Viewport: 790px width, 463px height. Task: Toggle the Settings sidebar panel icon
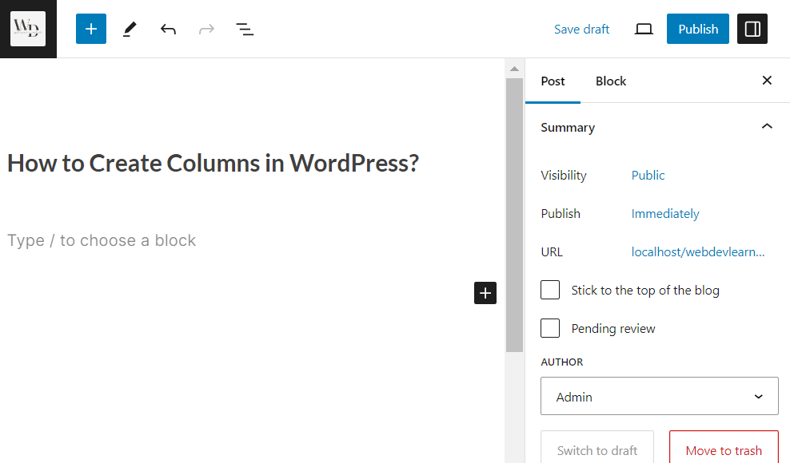tap(752, 29)
